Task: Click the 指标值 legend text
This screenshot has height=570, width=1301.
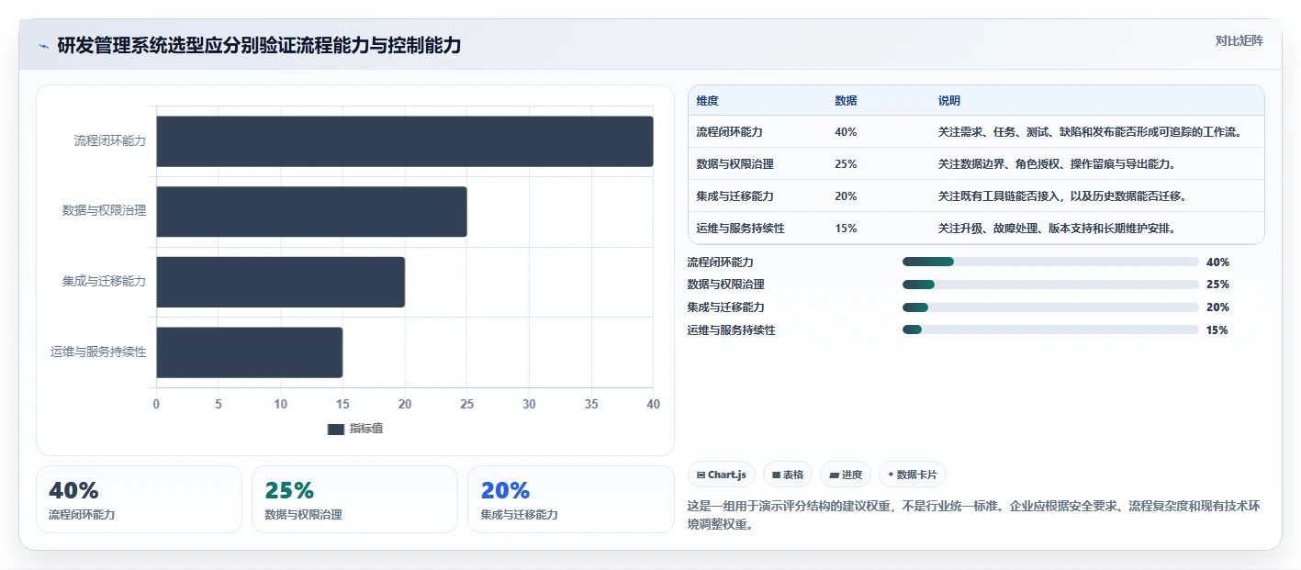Action: tap(366, 429)
